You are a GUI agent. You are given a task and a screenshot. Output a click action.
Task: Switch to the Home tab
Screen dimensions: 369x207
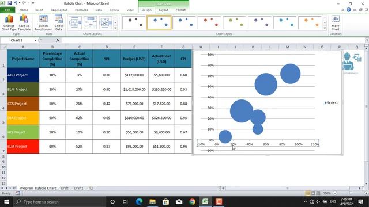click(24, 10)
